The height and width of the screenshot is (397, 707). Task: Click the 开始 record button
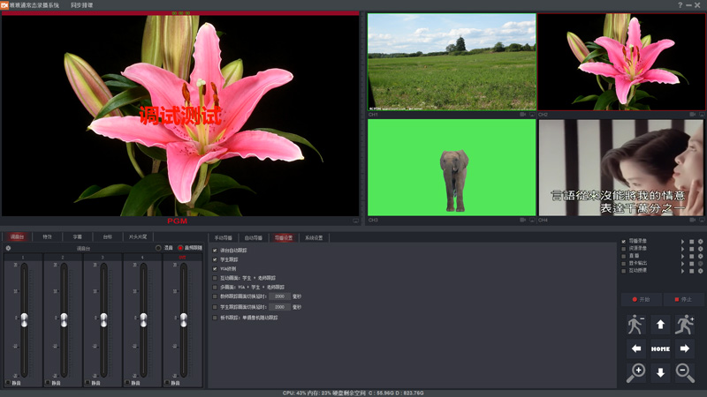(640, 299)
